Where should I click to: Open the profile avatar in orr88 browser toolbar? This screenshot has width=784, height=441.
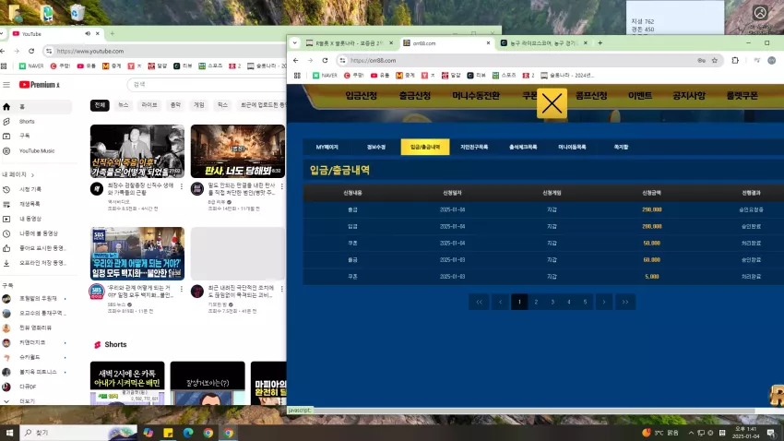pos(771,61)
